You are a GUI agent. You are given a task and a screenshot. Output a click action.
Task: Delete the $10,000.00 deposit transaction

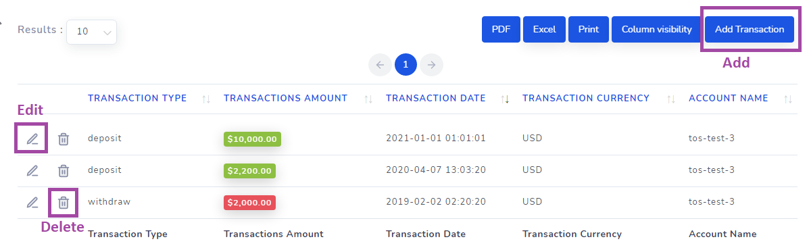(63, 138)
